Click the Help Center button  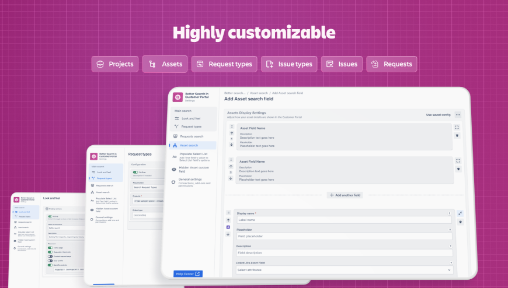coord(188,274)
